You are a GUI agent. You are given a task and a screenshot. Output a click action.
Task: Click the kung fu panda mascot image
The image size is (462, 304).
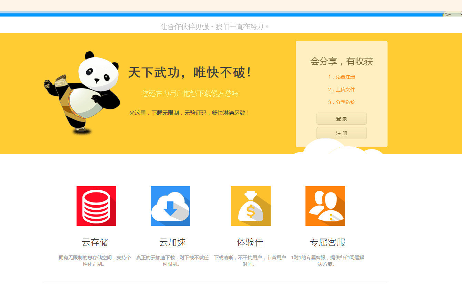[83, 92]
